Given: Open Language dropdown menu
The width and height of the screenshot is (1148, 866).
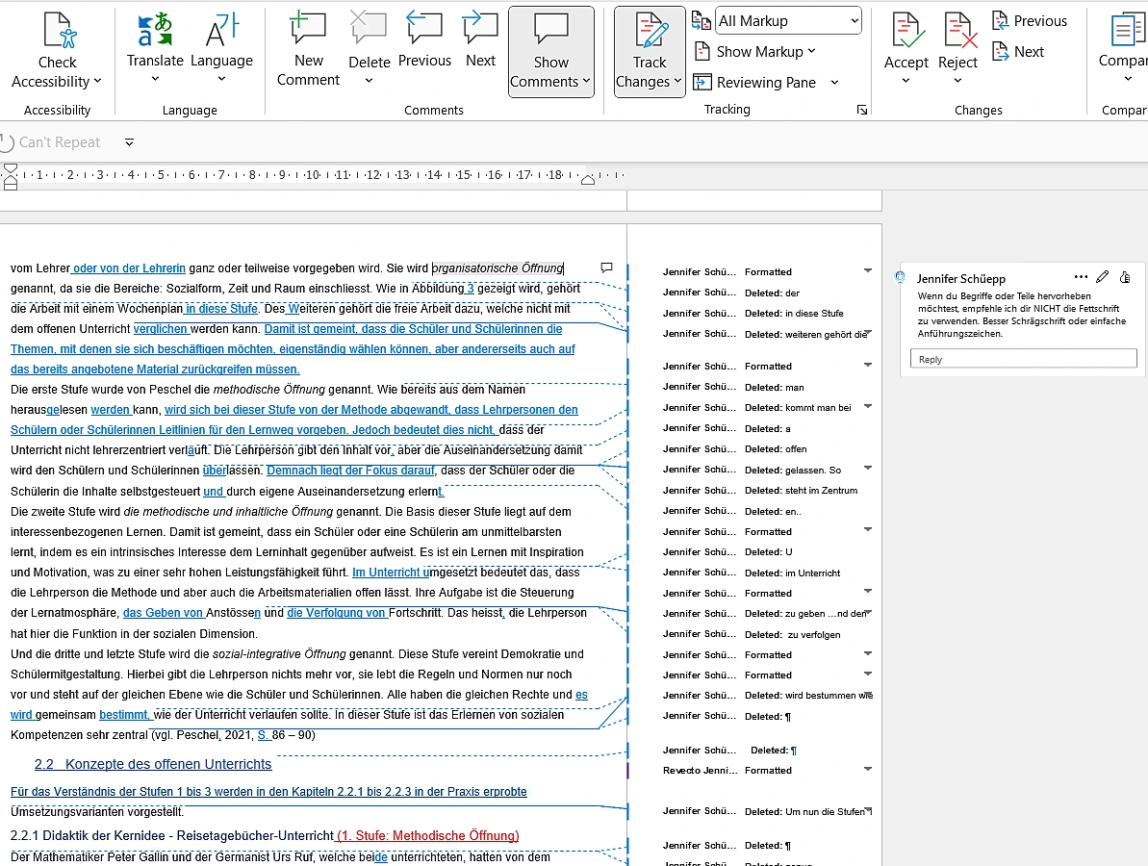Looking at the screenshot, I should point(221,50).
